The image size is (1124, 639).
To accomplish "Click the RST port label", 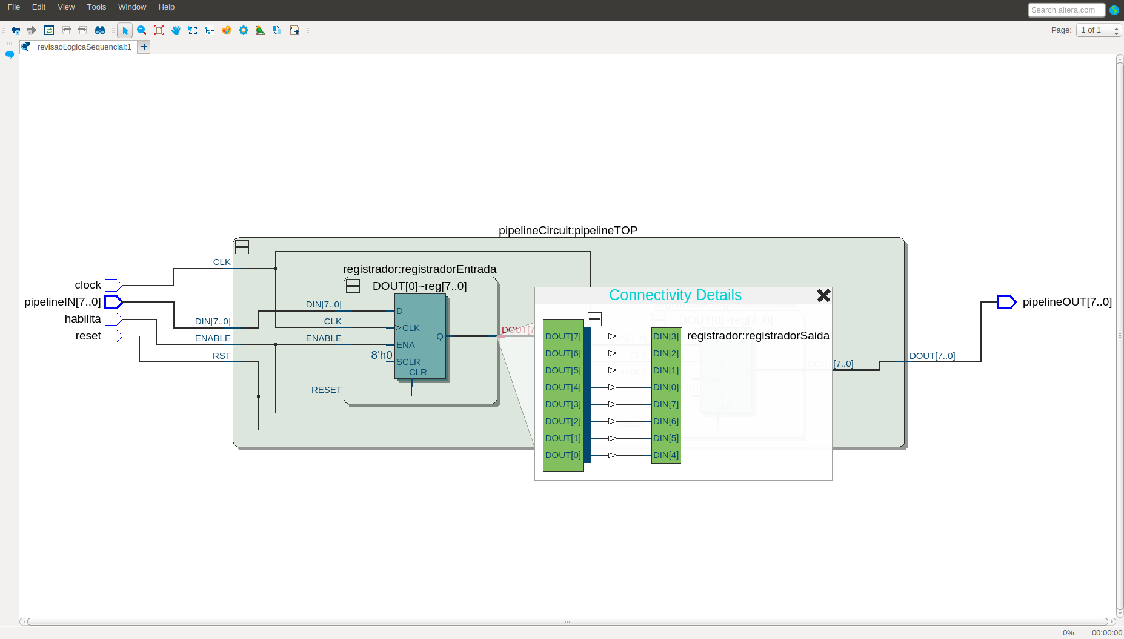I will 222,356.
